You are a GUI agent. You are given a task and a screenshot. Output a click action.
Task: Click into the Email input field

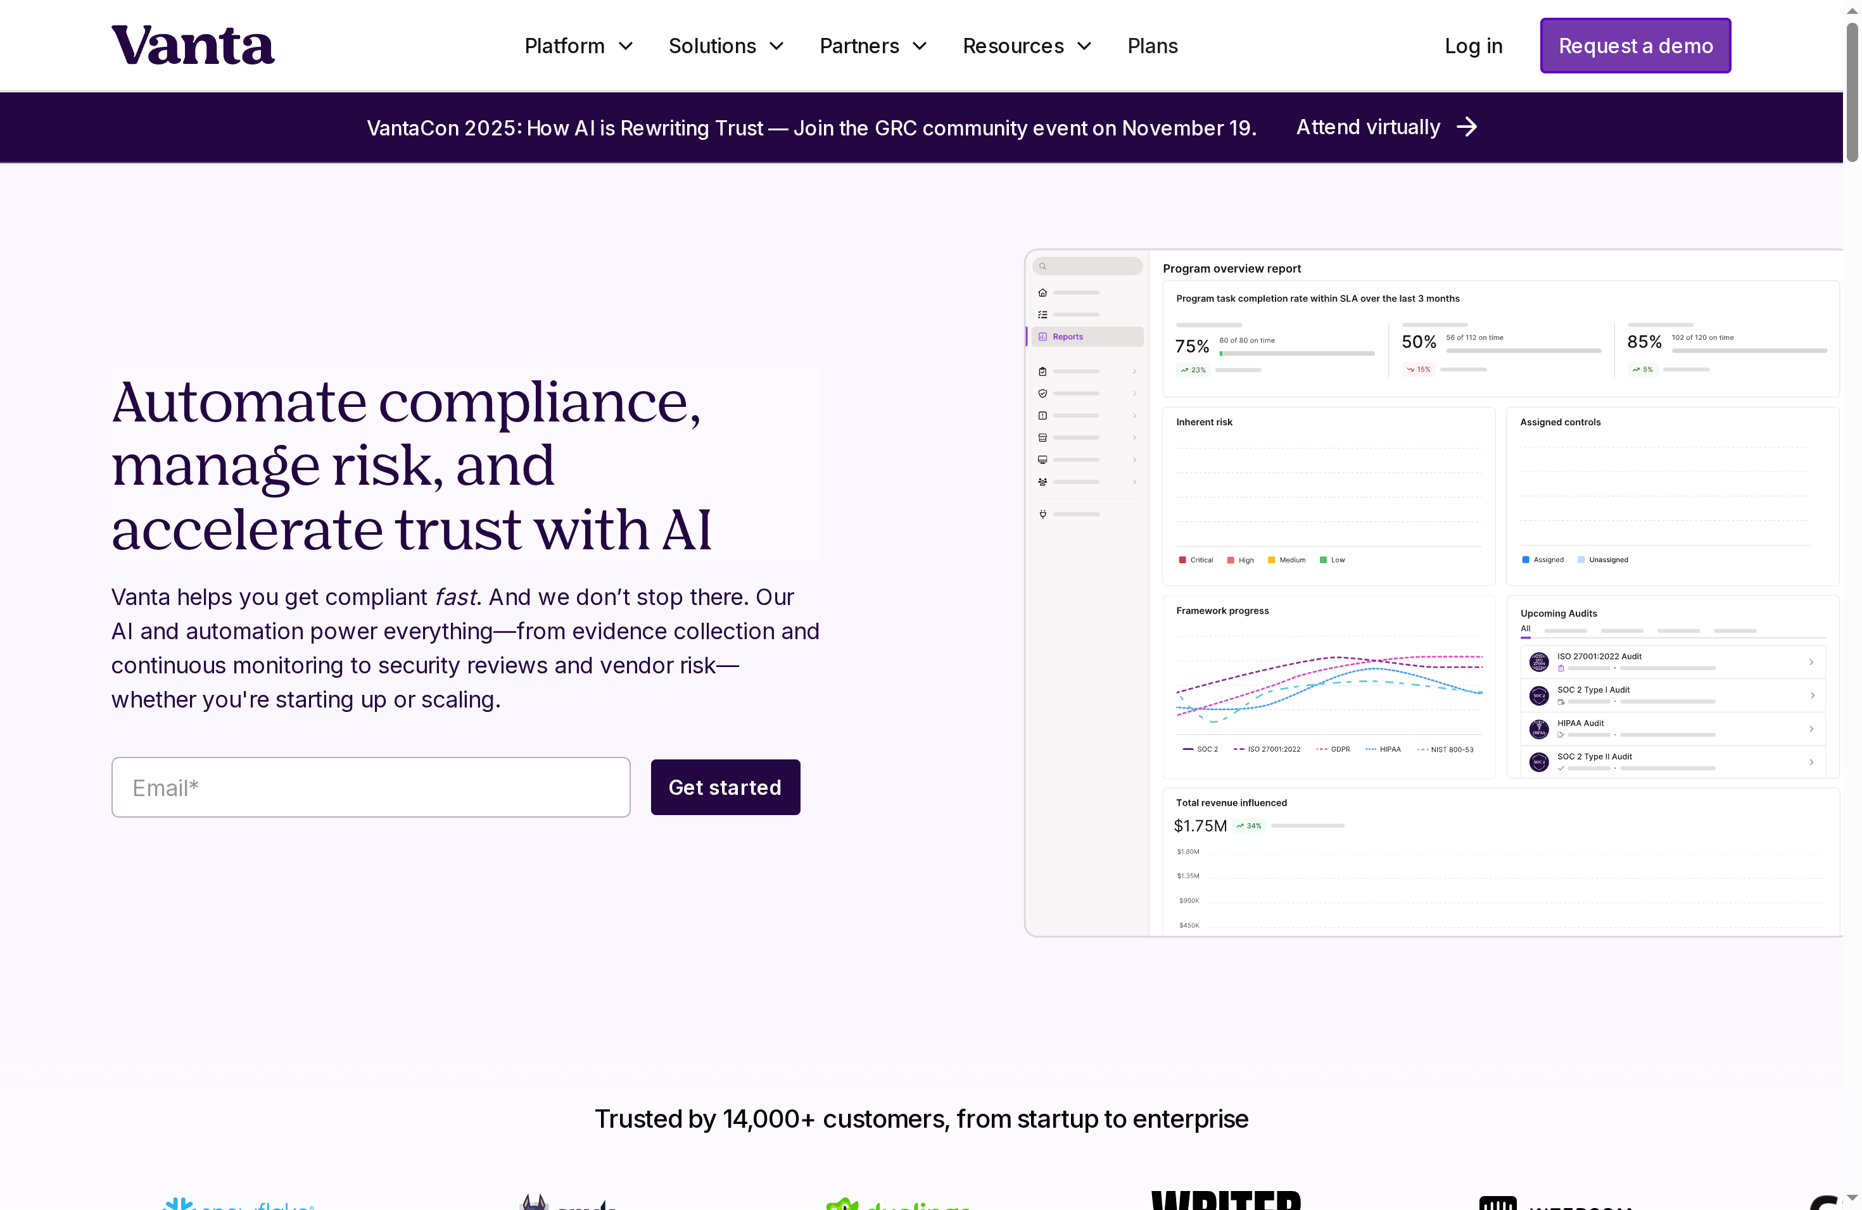(370, 787)
